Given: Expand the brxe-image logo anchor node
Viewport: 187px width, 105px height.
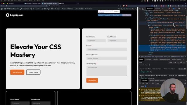Looking at the screenshot, I should coord(146,15).
